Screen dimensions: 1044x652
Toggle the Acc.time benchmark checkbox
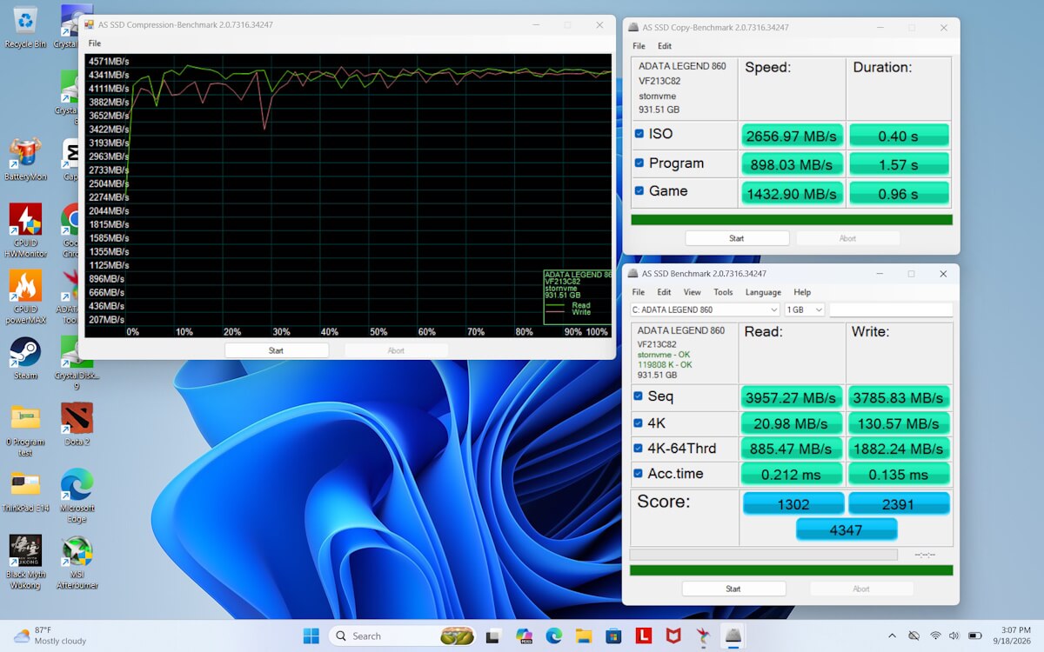(639, 474)
